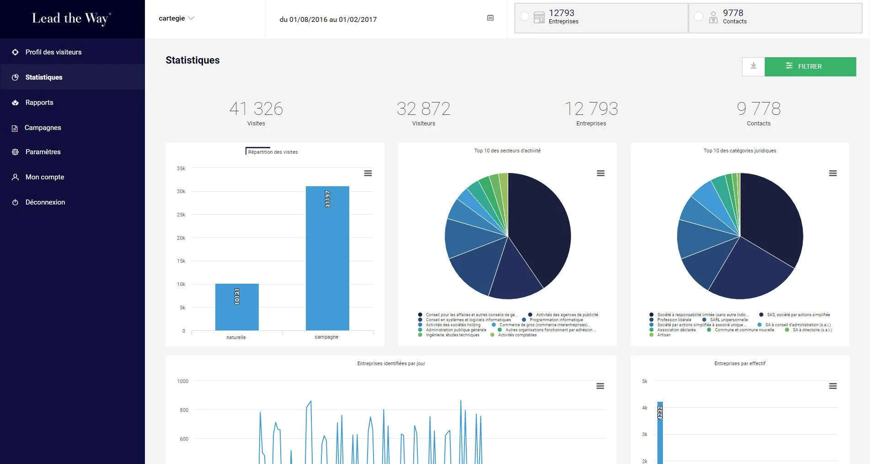The height and width of the screenshot is (464, 870).
Task: Toggle legend Activités comptables
Action: (x=513, y=335)
